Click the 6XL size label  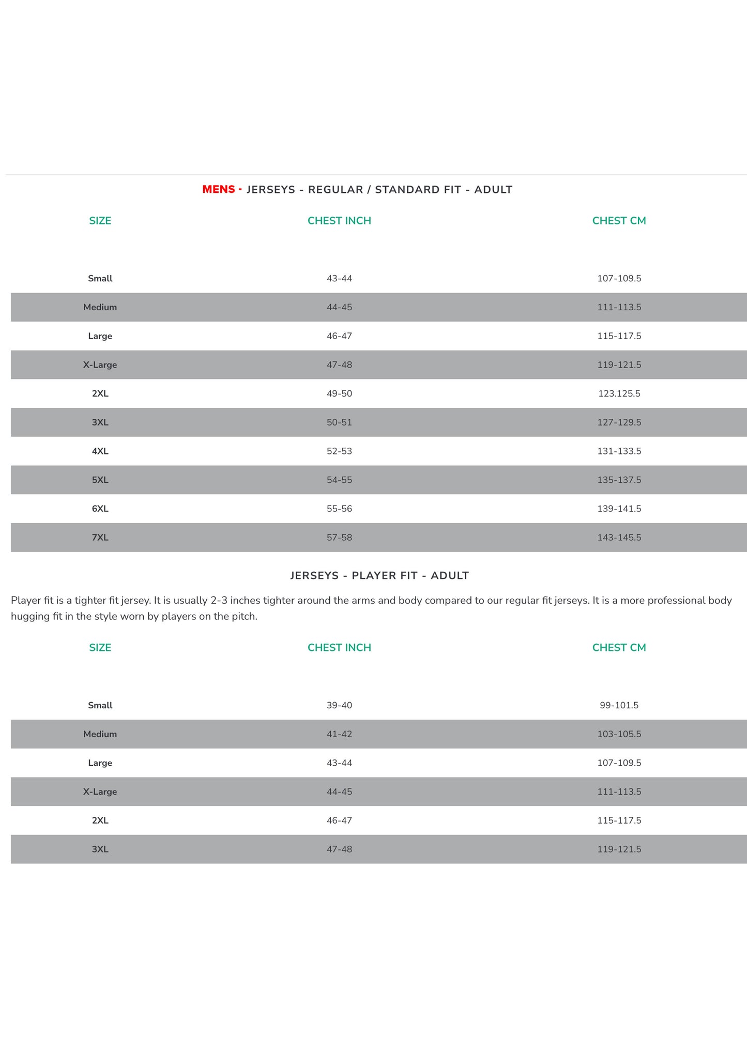pos(100,509)
